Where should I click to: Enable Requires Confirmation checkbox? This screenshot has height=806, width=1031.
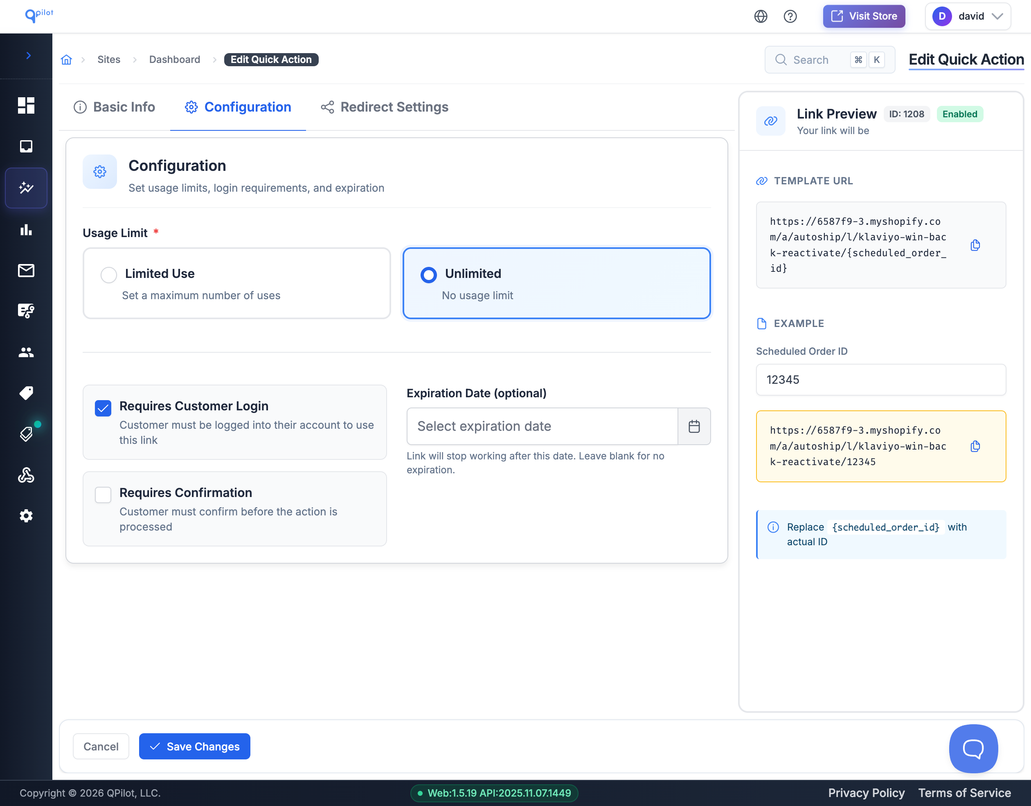coord(103,495)
